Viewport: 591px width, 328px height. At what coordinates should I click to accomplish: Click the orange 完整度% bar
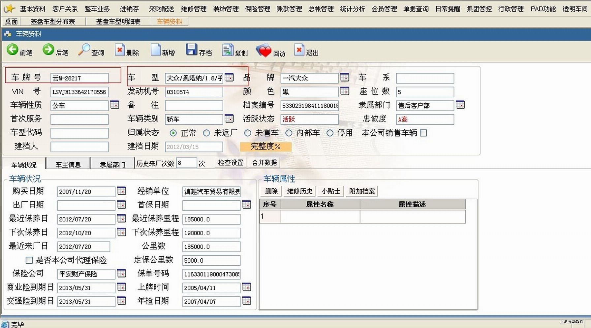point(265,147)
